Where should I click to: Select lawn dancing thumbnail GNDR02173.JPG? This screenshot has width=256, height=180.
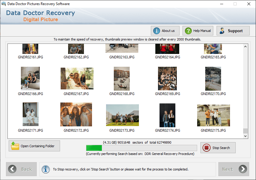122,115
